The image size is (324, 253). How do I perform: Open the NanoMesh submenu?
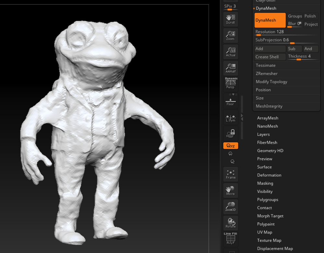[267, 126]
